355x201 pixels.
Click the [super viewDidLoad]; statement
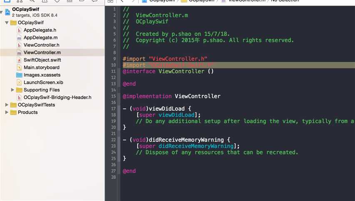point(168,115)
